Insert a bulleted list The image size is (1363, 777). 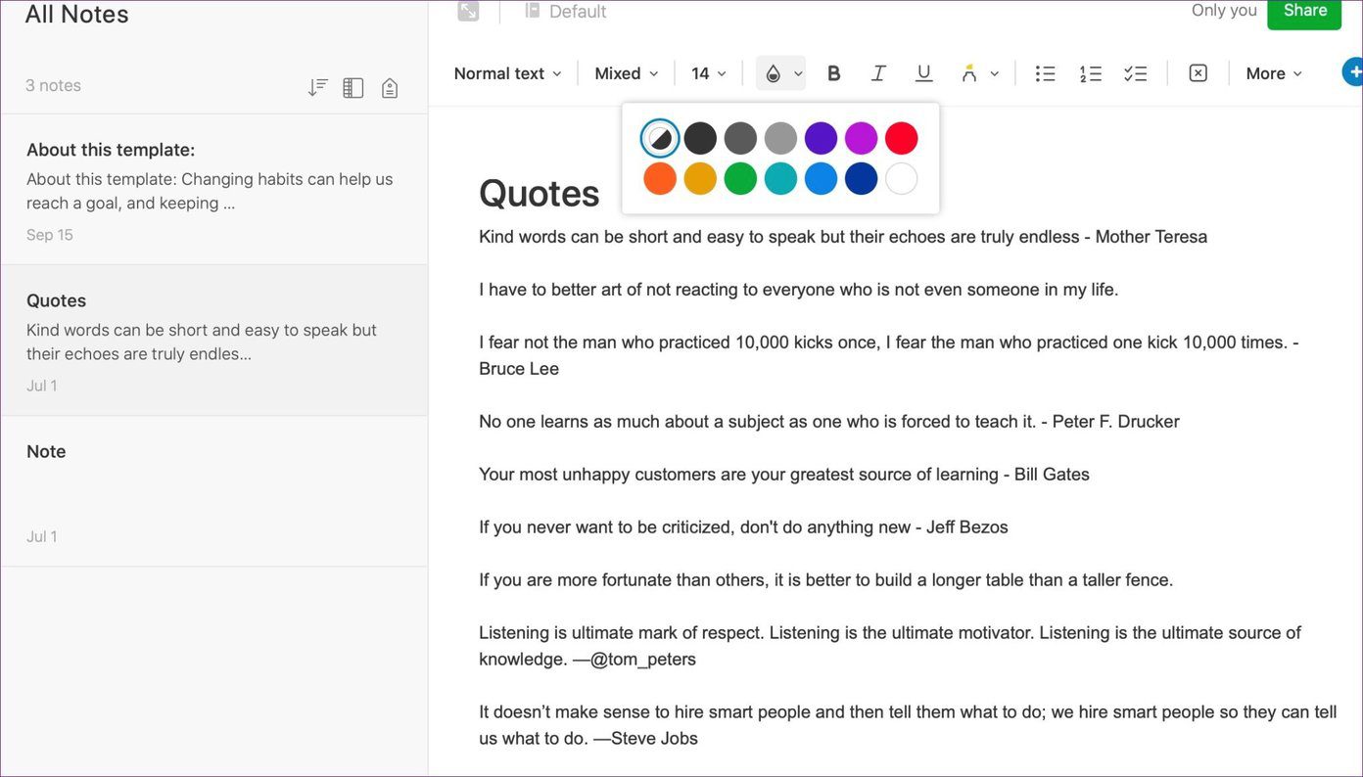click(1046, 73)
